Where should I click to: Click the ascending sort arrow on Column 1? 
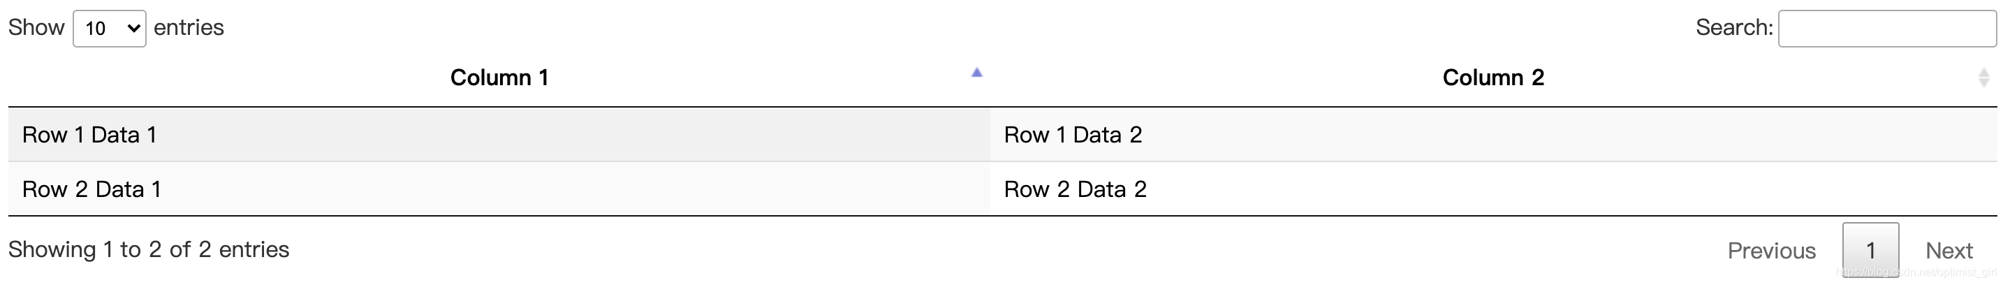point(976,73)
